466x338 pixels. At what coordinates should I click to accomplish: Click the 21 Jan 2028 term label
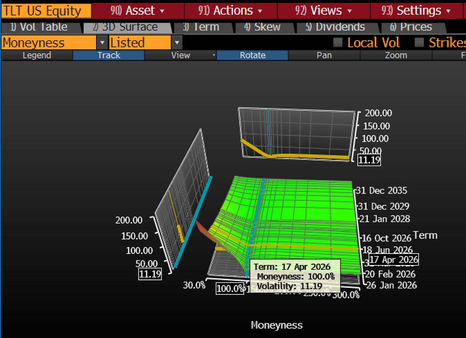click(385, 219)
